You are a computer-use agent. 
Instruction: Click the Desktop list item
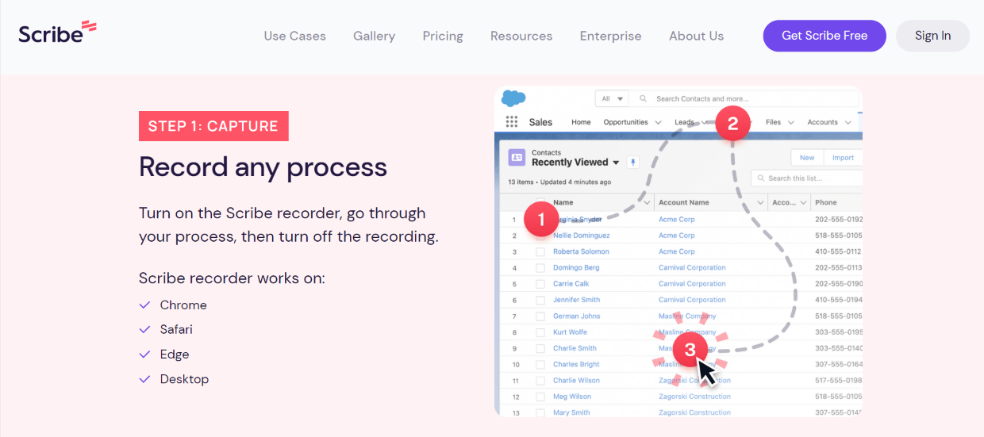pyautogui.click(x=184, y=379)
